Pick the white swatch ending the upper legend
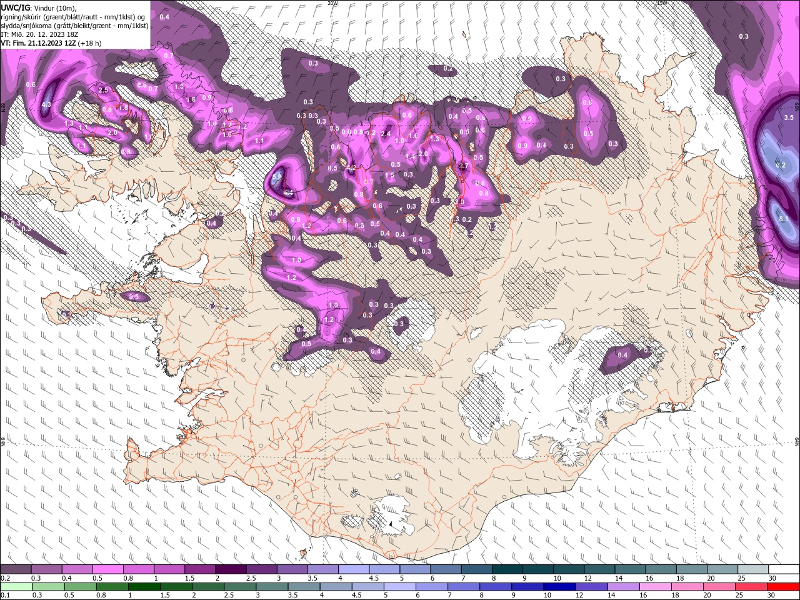Image resolution: width=800 pixels, height=600 pixels. point(784,569)
